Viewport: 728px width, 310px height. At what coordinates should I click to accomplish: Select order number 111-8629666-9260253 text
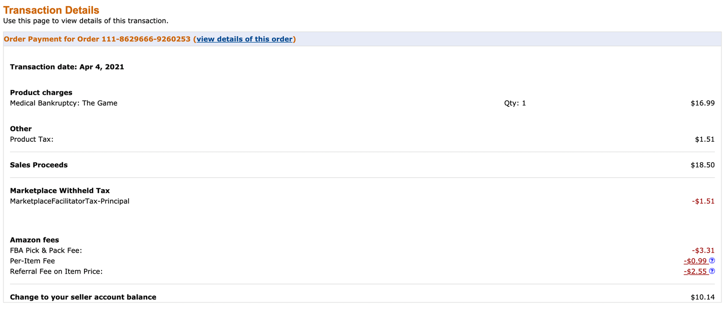point(146,39)
